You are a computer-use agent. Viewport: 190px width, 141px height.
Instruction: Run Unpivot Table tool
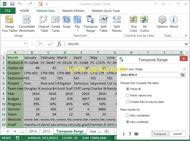(x=44, y=24)
